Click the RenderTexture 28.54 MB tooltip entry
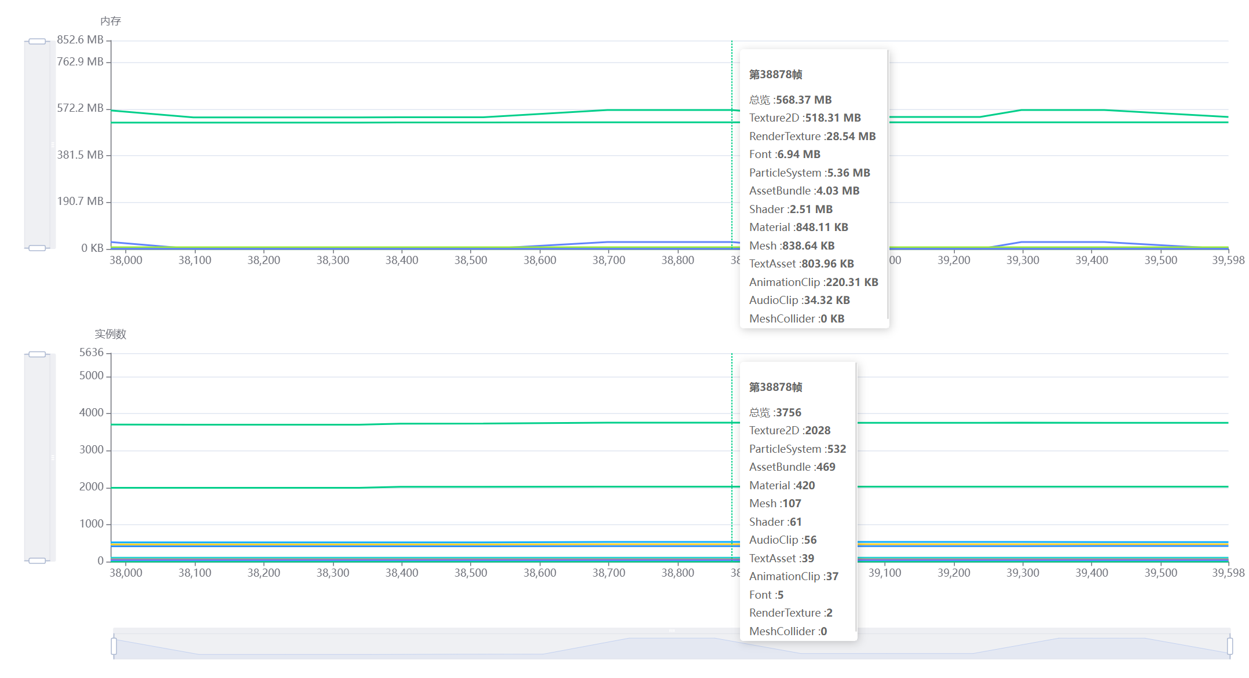The image size is (1249, 678). point(812,137)
